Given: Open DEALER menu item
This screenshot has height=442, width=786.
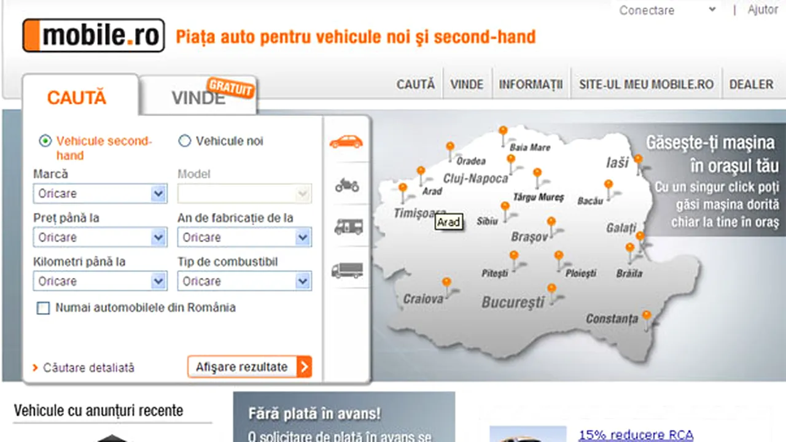Looking at the screenshot, I should tap(752, 85).
